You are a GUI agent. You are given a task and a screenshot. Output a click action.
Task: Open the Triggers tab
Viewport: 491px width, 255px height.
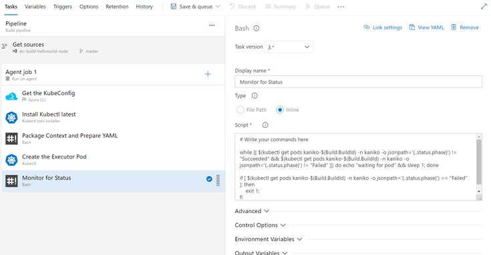pos(62,7)
